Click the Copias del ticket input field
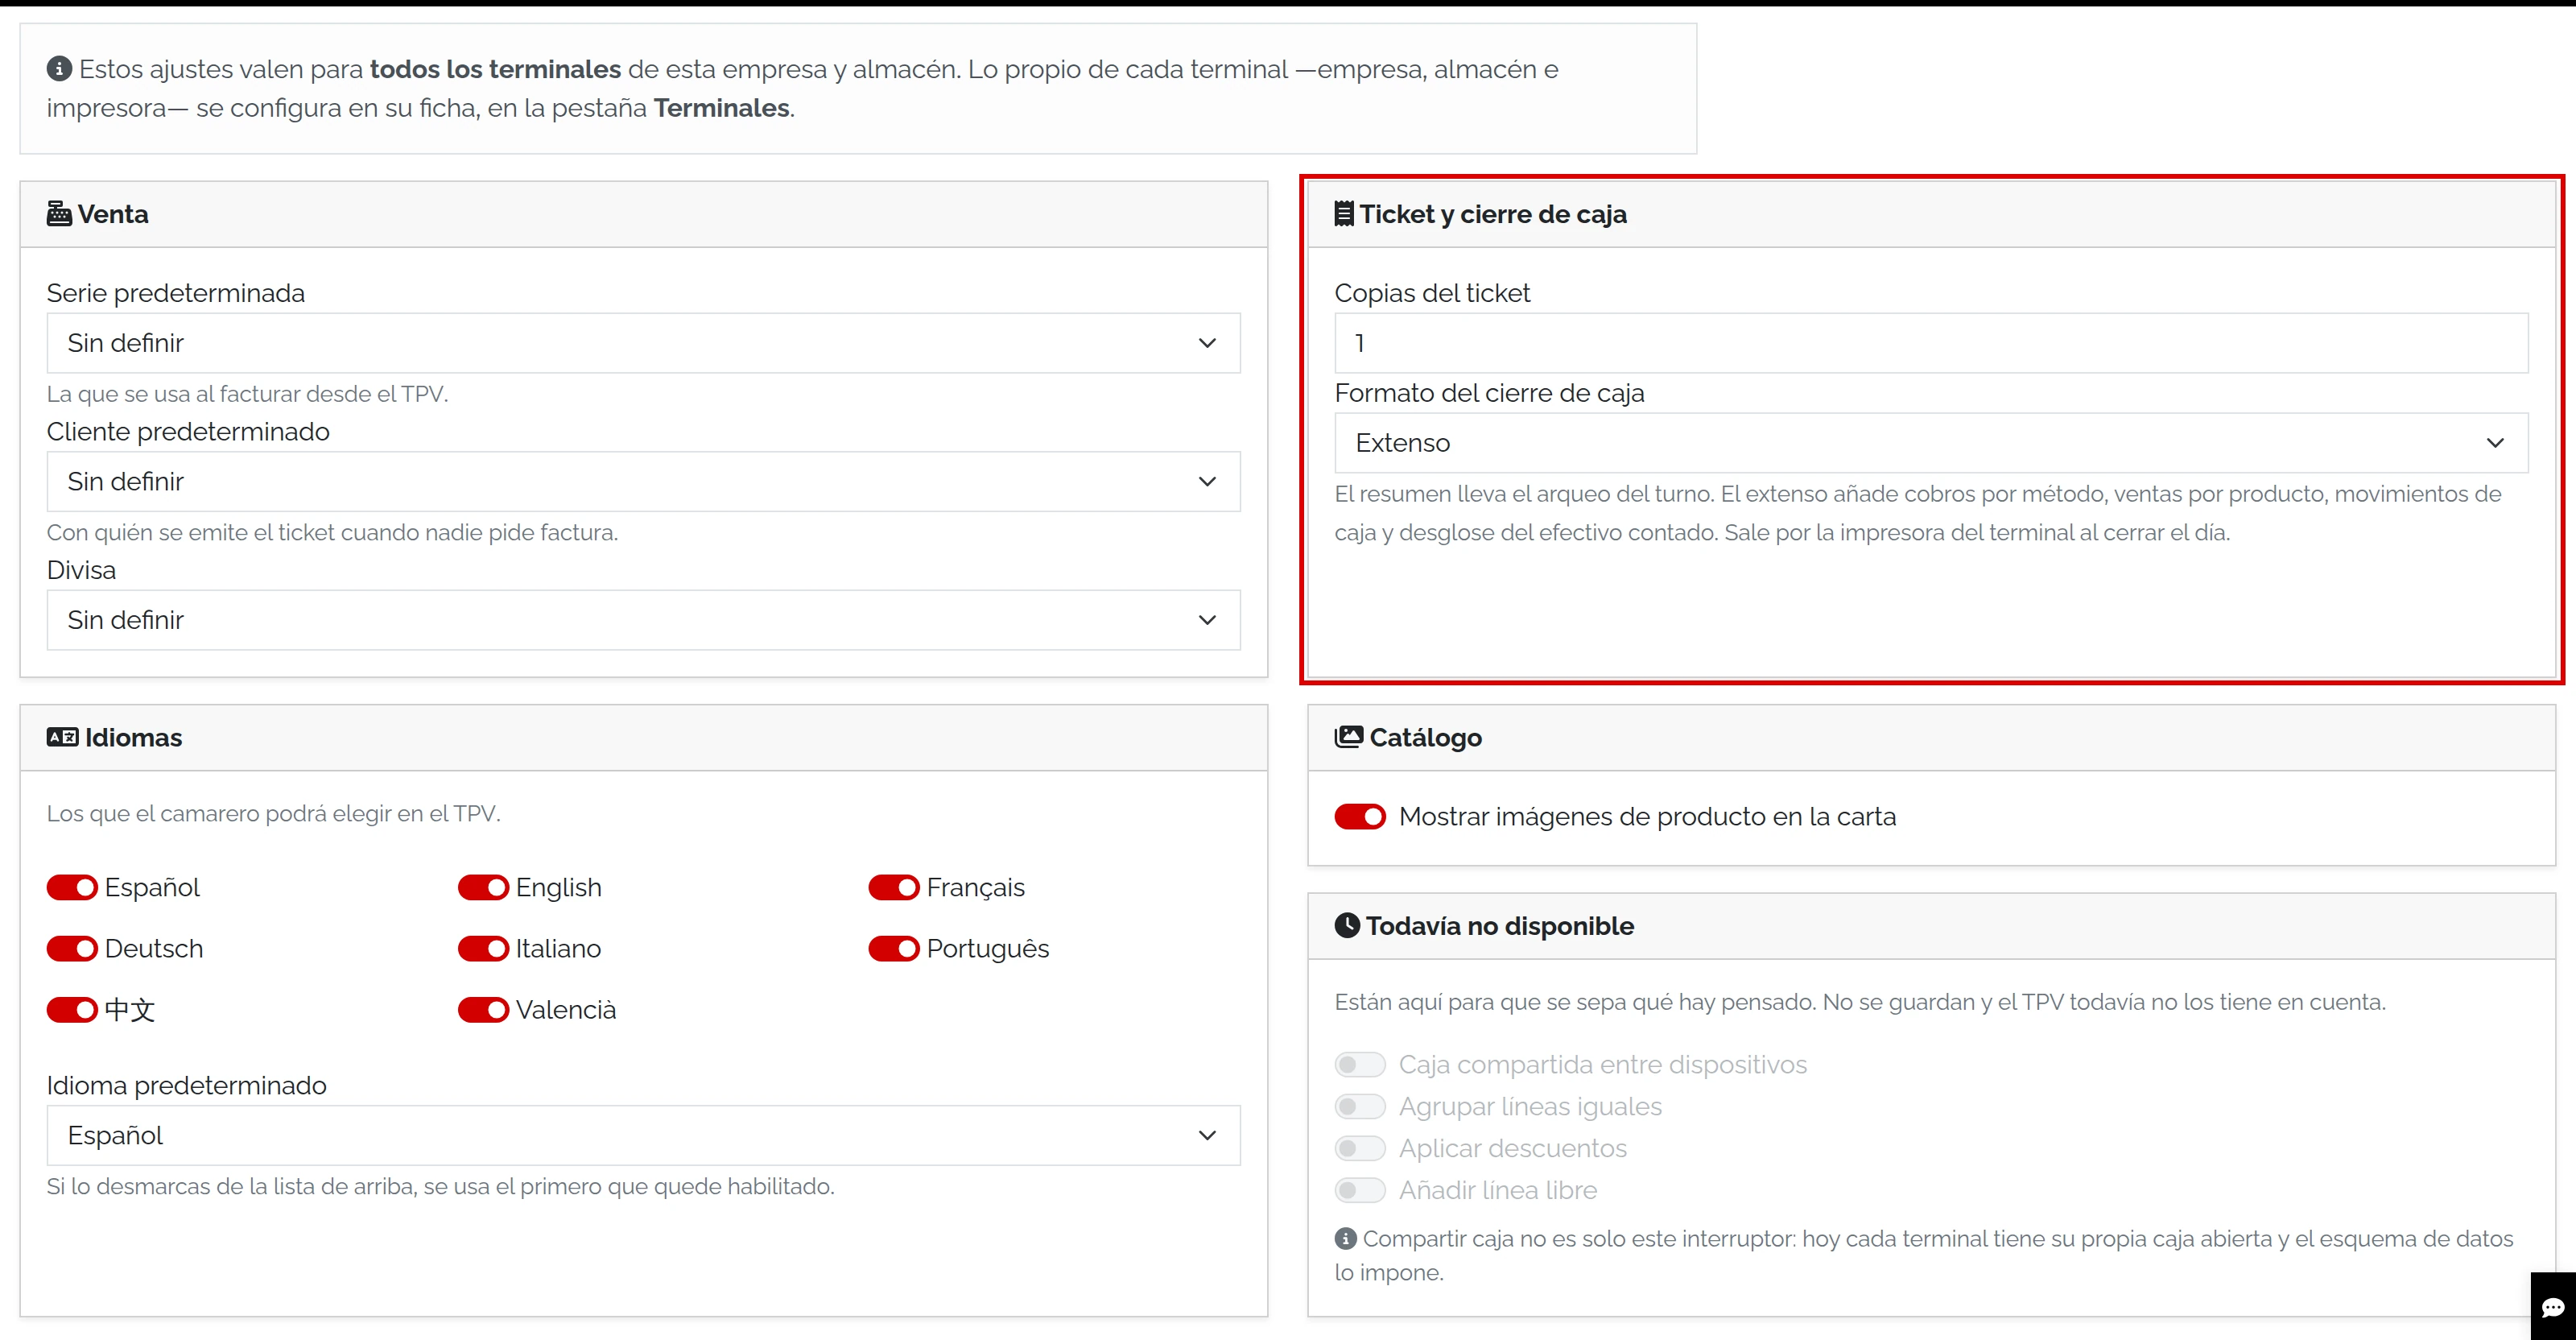 [1931, 343]
